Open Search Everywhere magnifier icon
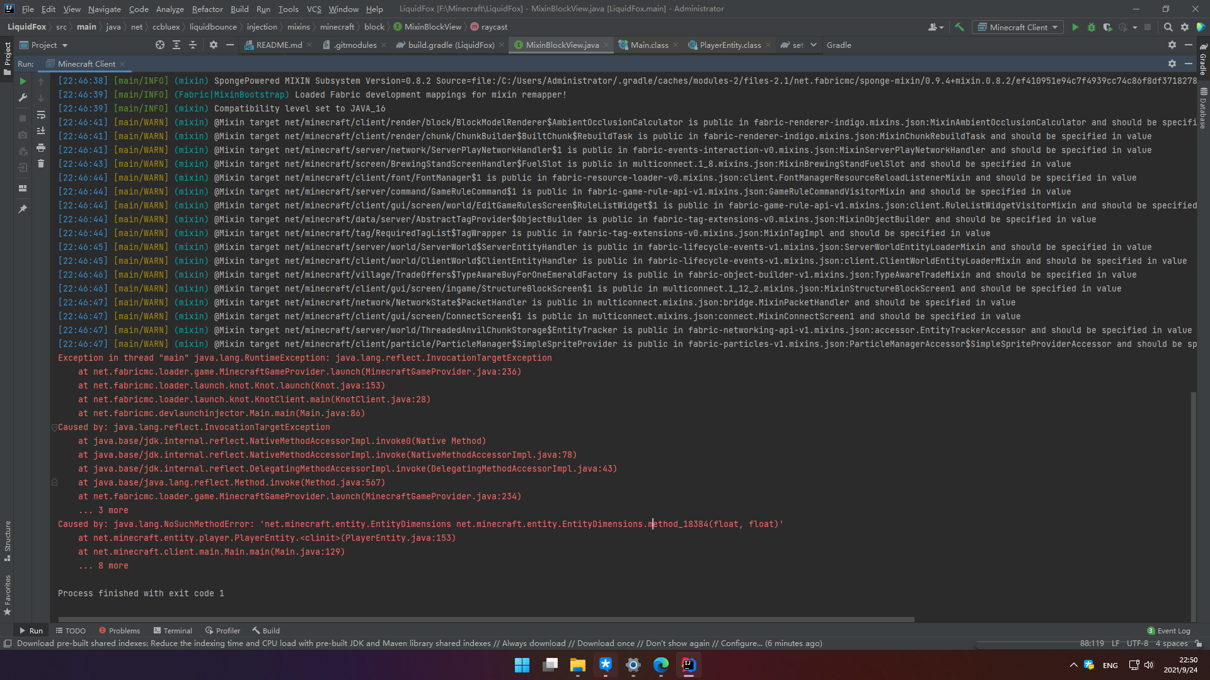 [1168, 27]
